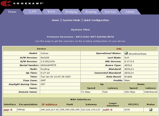This screenshot has height=116, width=159.
Task: Open the System Mode link
Action: point(71,20)
